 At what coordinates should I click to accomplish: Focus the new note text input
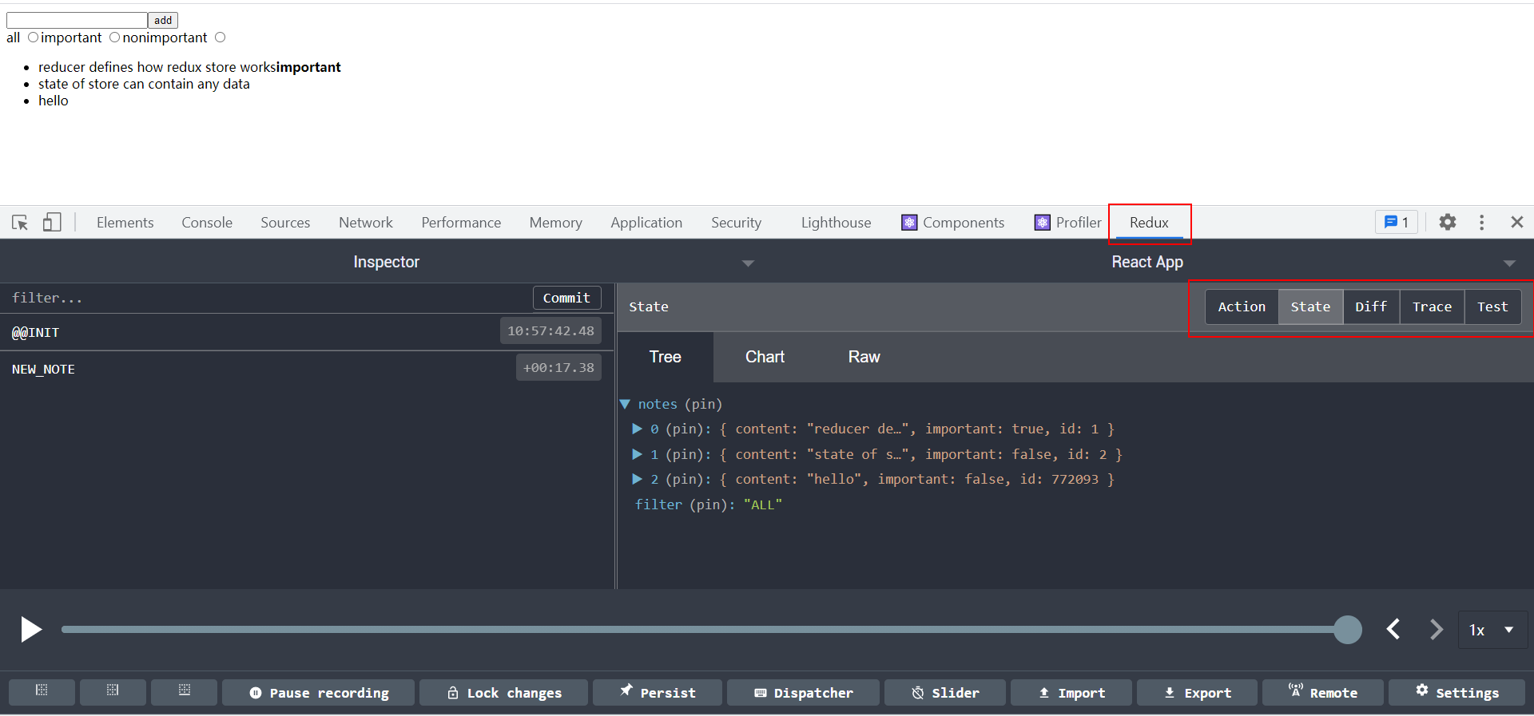point(77,20)
